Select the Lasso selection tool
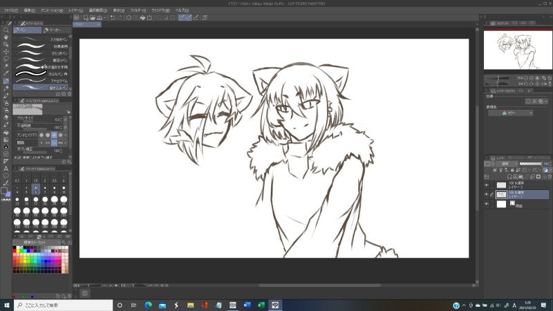The image size is (553, 311). pyautogui.click(x=6, y=59)
